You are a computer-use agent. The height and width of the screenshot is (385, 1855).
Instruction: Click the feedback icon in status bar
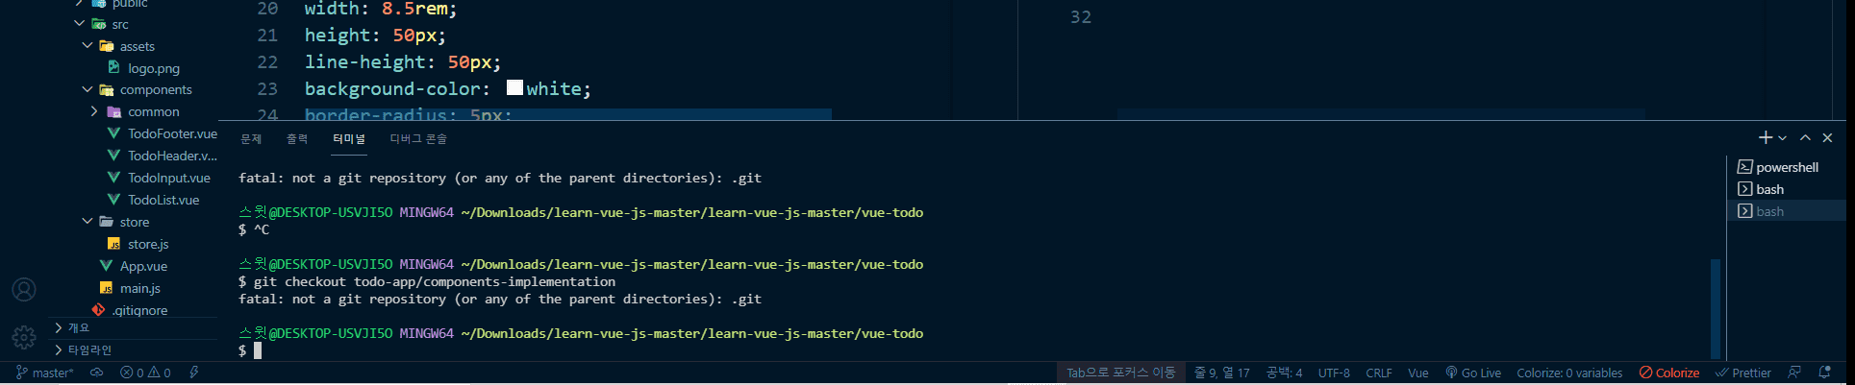(x=1794, y=373)
